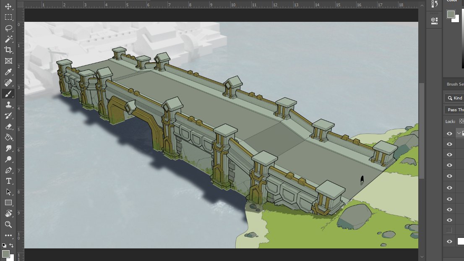Screen dimensions: 464x261
Task: Activate the Magic Wand tool
Action: coord(8,39)
